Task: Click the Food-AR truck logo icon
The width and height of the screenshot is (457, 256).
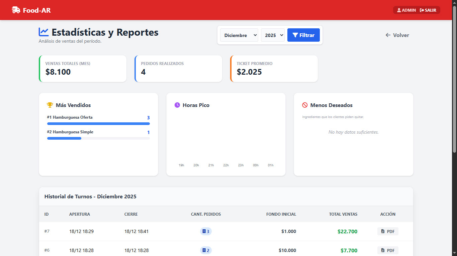Action: (16, 10)
